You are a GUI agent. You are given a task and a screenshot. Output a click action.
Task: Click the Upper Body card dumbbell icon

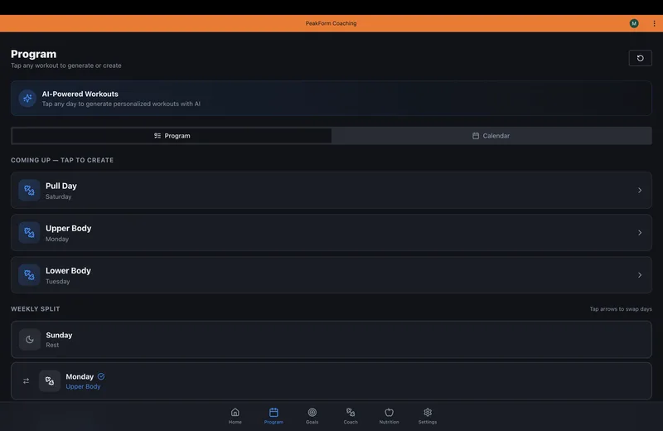coord(29,233)
